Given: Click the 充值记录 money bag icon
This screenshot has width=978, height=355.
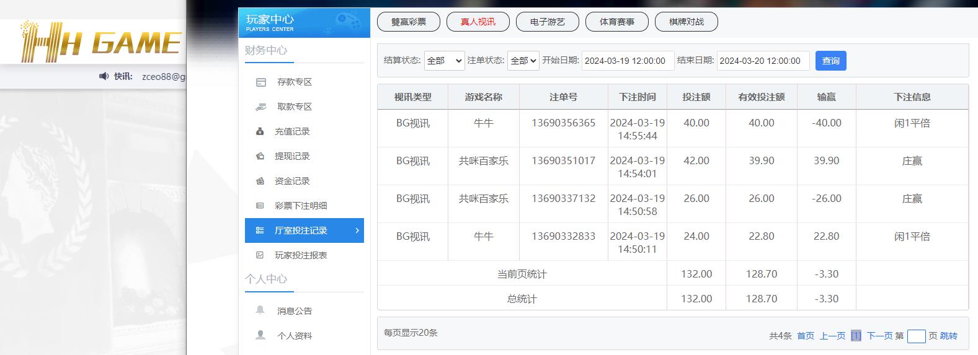Looking at the screenshot, I should point(260,131).
